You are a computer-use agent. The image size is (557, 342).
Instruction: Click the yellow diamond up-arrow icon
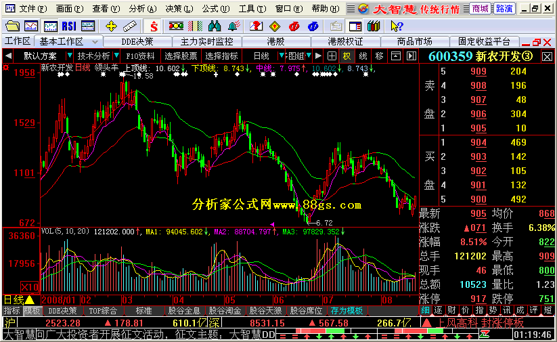(x=275, y=26)
